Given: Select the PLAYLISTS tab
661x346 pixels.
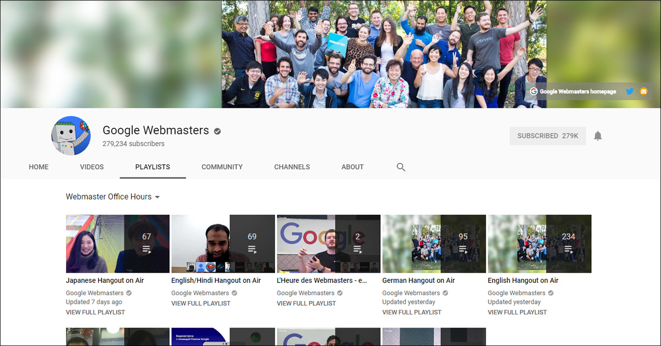Looking at the screenshot, I should (x=153, y=167).
